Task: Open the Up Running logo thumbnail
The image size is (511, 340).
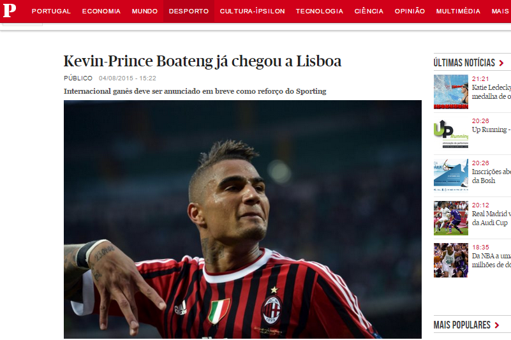Action: (450, 134)
